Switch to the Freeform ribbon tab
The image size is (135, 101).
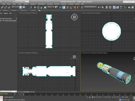pos(5,10)
